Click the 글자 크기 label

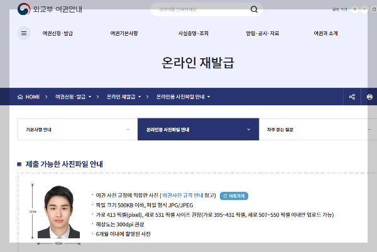(x=340, y=9)
